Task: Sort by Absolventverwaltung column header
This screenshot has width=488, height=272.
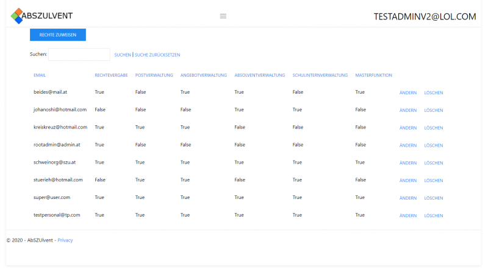Action: point(260,75)
